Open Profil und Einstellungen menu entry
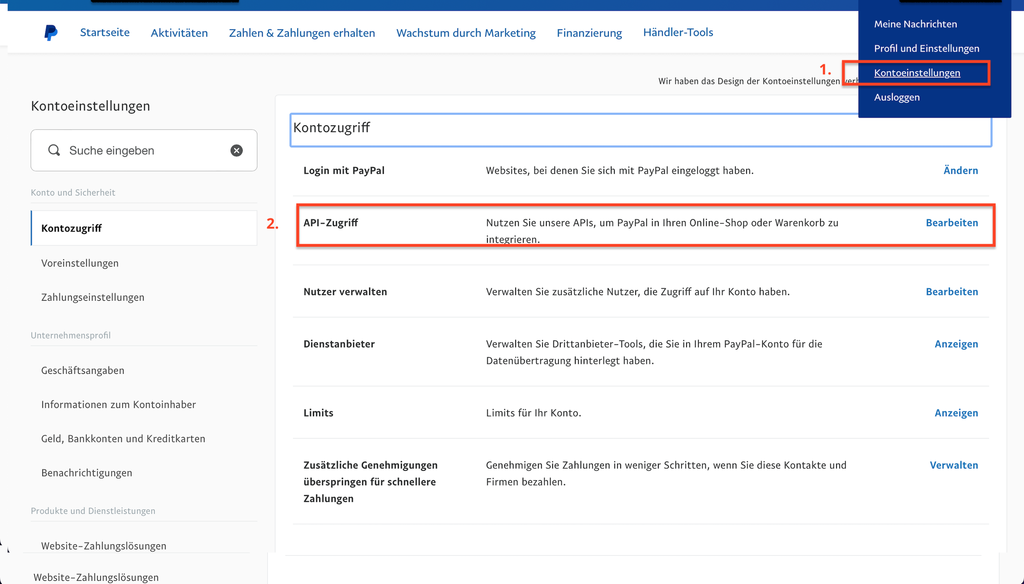1024x584 pixels. (926, 49)
